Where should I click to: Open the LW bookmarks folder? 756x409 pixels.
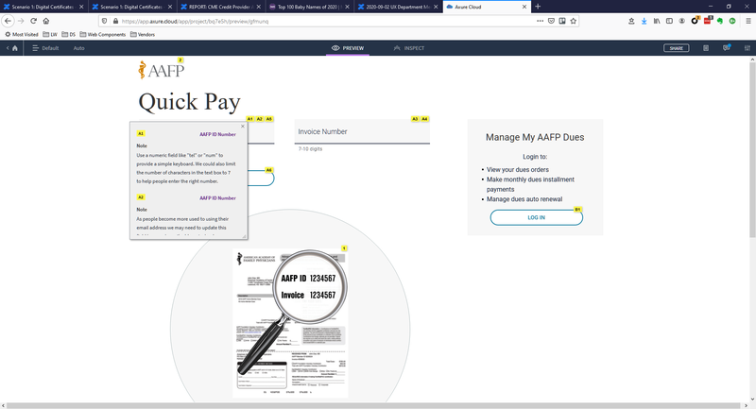tap(50, 35)
